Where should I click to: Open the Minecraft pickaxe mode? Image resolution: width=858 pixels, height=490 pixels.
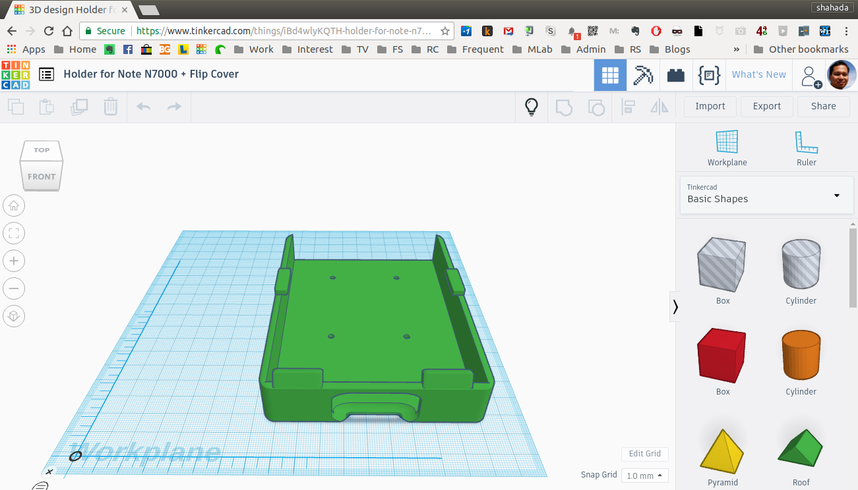click(642, 75)
